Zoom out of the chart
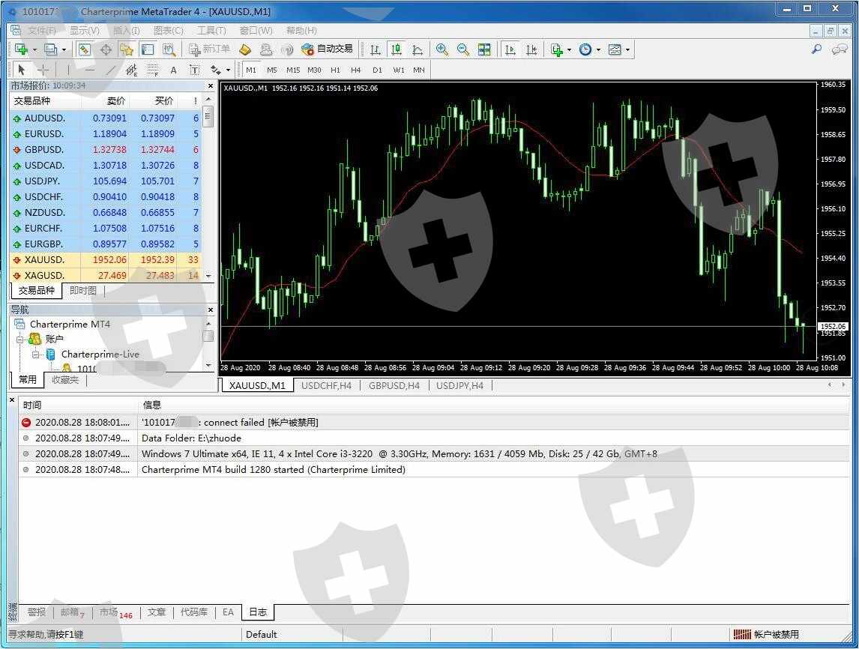859x649 pixels. (463, 49)
